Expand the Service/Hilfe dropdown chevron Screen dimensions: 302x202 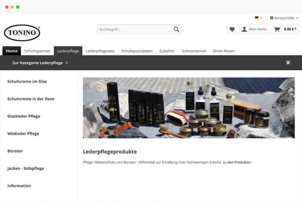coord(297,18)
